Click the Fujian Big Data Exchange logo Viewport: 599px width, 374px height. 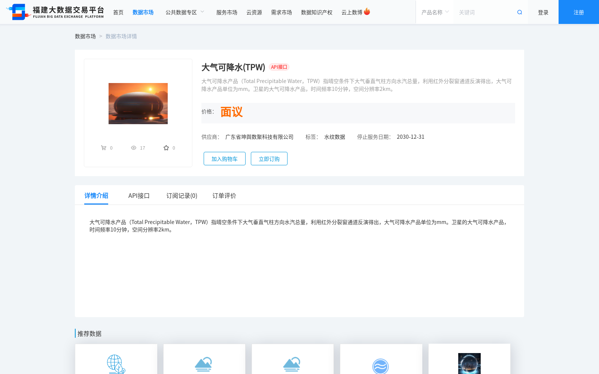(x=55, y=12)
